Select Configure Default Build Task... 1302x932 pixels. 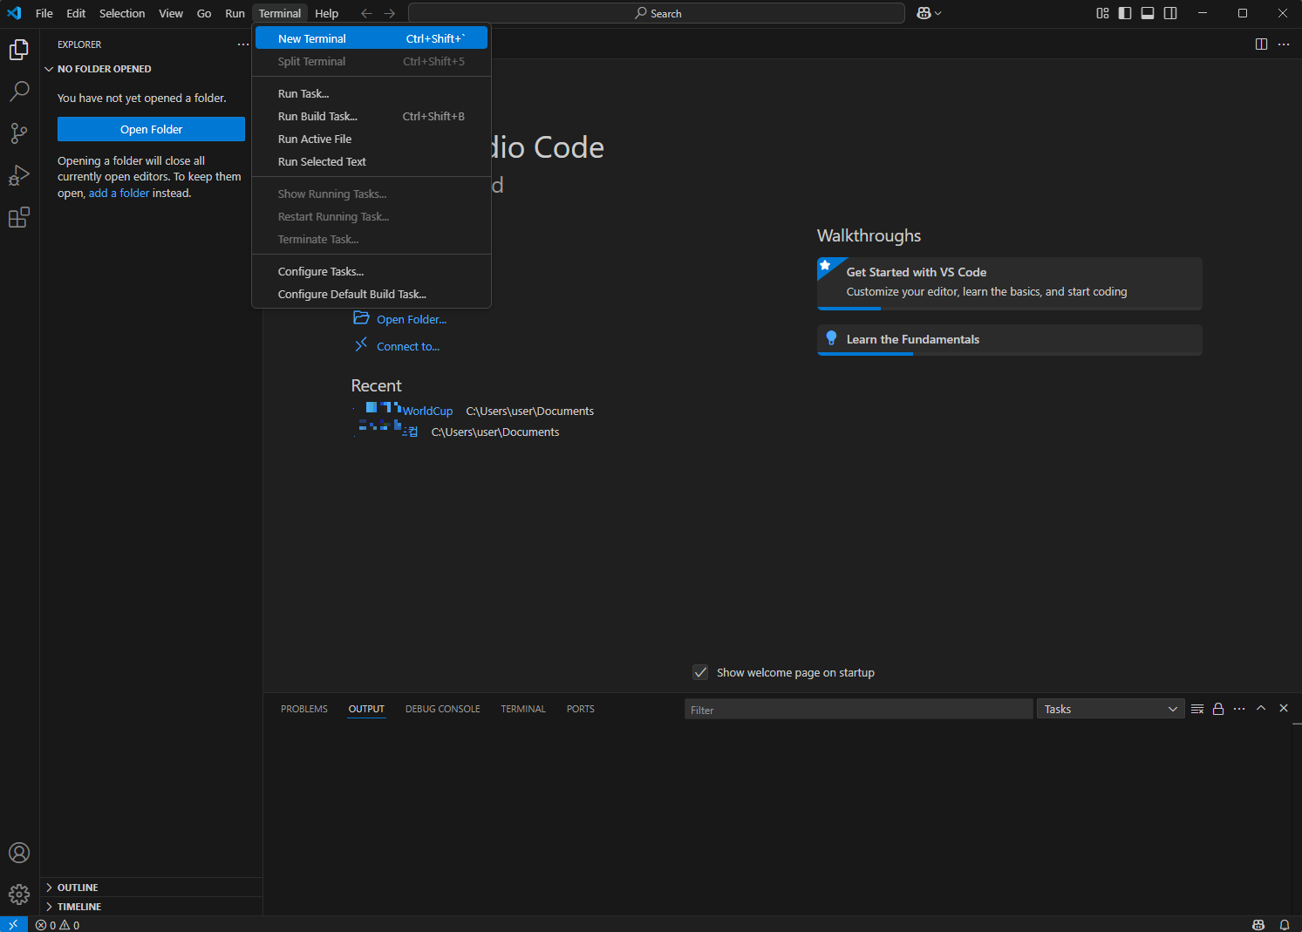point(372,294)
